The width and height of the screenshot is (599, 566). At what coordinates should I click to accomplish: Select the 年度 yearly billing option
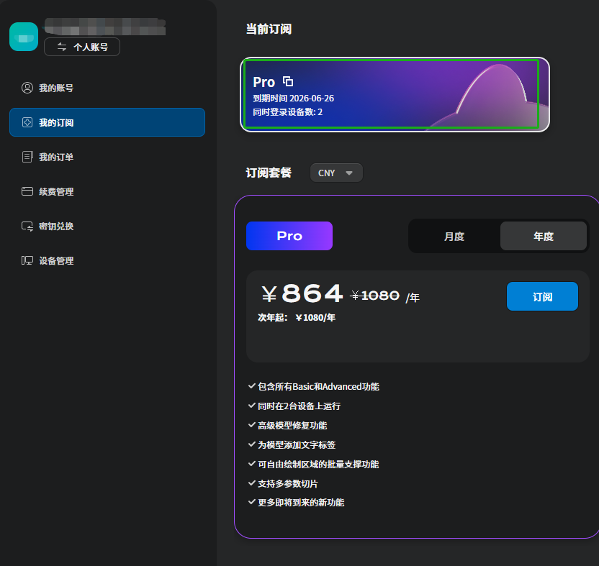point(544,236)
